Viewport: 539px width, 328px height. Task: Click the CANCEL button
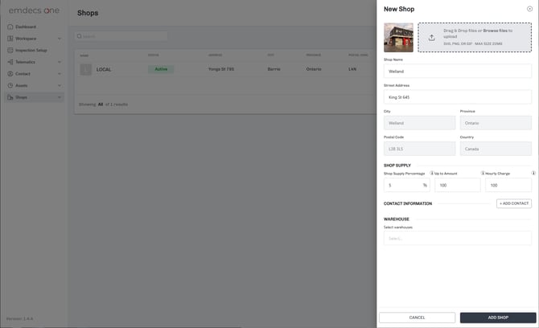click(417, 318)
